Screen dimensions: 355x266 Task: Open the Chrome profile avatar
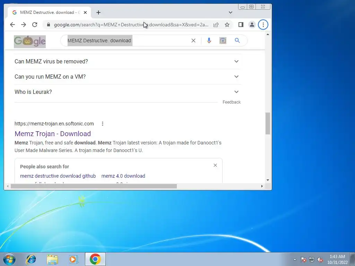[252, 25]
